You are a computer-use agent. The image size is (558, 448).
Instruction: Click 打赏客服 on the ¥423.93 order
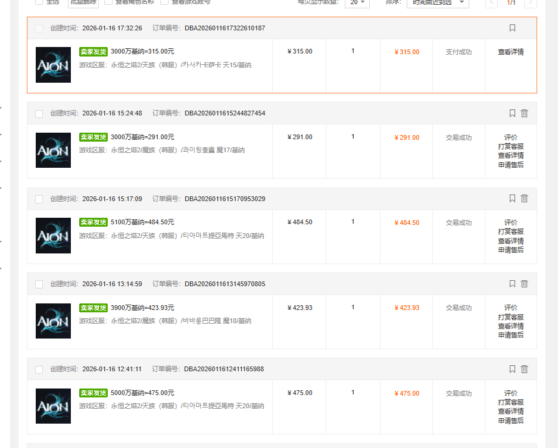point(511,317)
